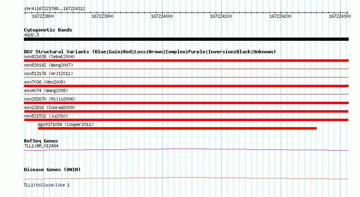Click the shorter red bar under dgv9371n54
This screenshot has width=360, height=197.
177,128
